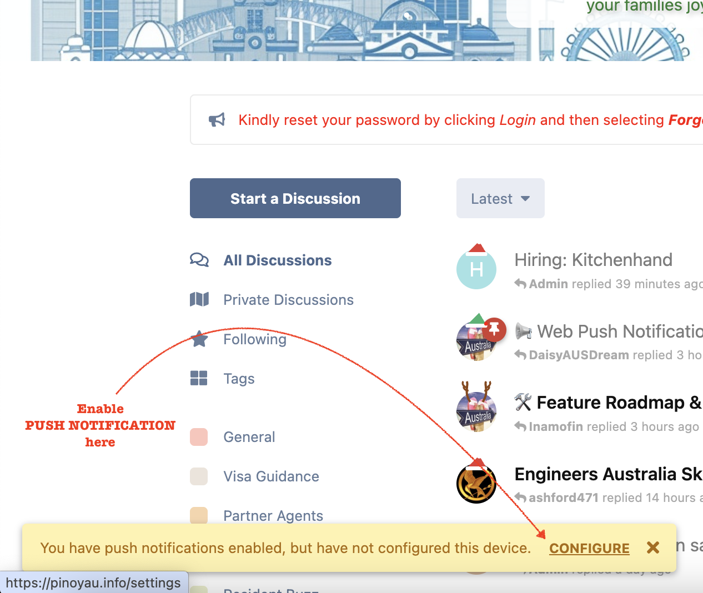Open the Hiring: Kitchenhand discussion
This screenshot has height=593, width=703.
coord(593,260)
